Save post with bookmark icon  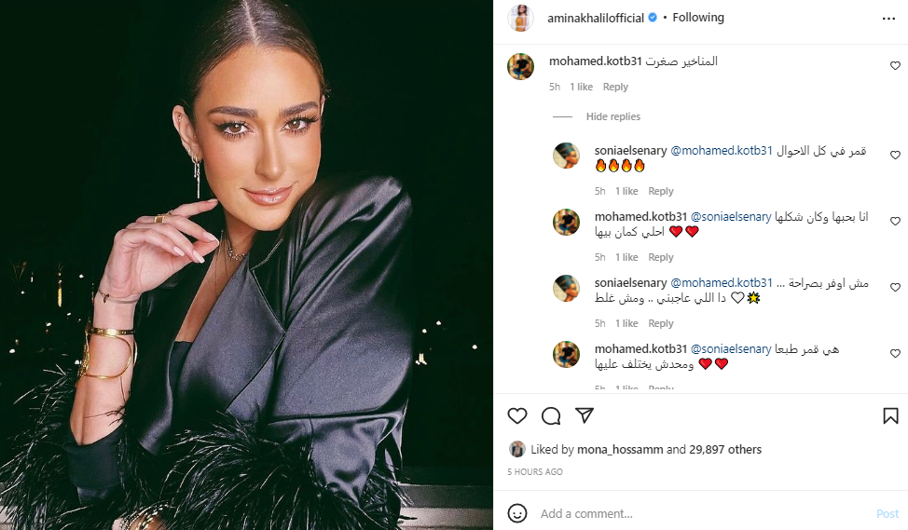tap(890, 416)
